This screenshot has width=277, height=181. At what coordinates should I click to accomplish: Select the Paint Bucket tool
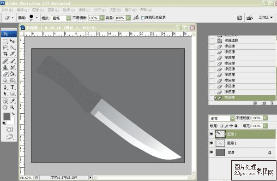pyautogui.click(x=12, y=74)
